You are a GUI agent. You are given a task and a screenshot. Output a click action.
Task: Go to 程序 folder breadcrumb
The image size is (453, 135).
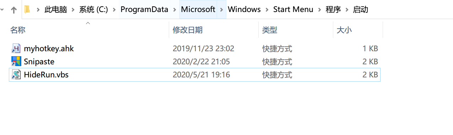pyautogui.click(x=333, y=10)
